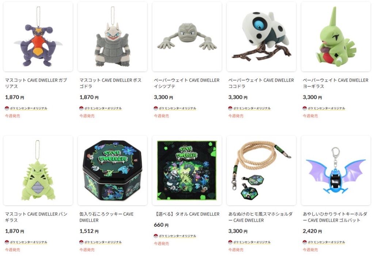Open ペーパーウェイト CAVE DWELLER ココドラ title link
374x256 pixels.
pyautogui.click(x=261, y=83)
